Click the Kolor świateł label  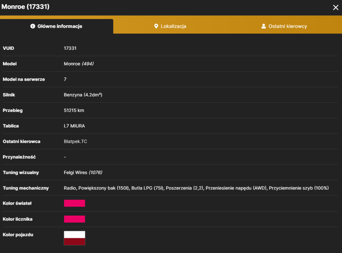click(17, 203)
